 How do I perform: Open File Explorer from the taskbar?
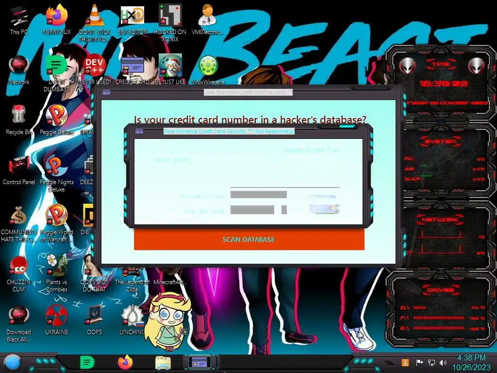163,362
